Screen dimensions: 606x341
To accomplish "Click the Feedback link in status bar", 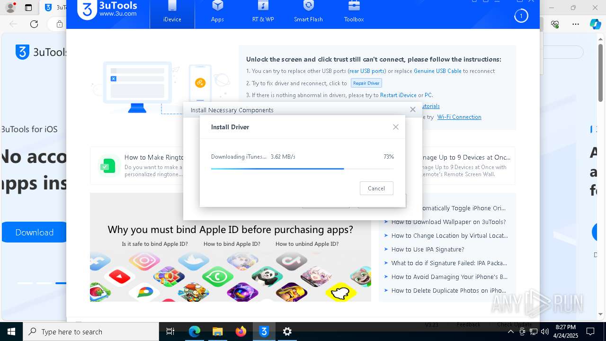I will coord(468,325).
